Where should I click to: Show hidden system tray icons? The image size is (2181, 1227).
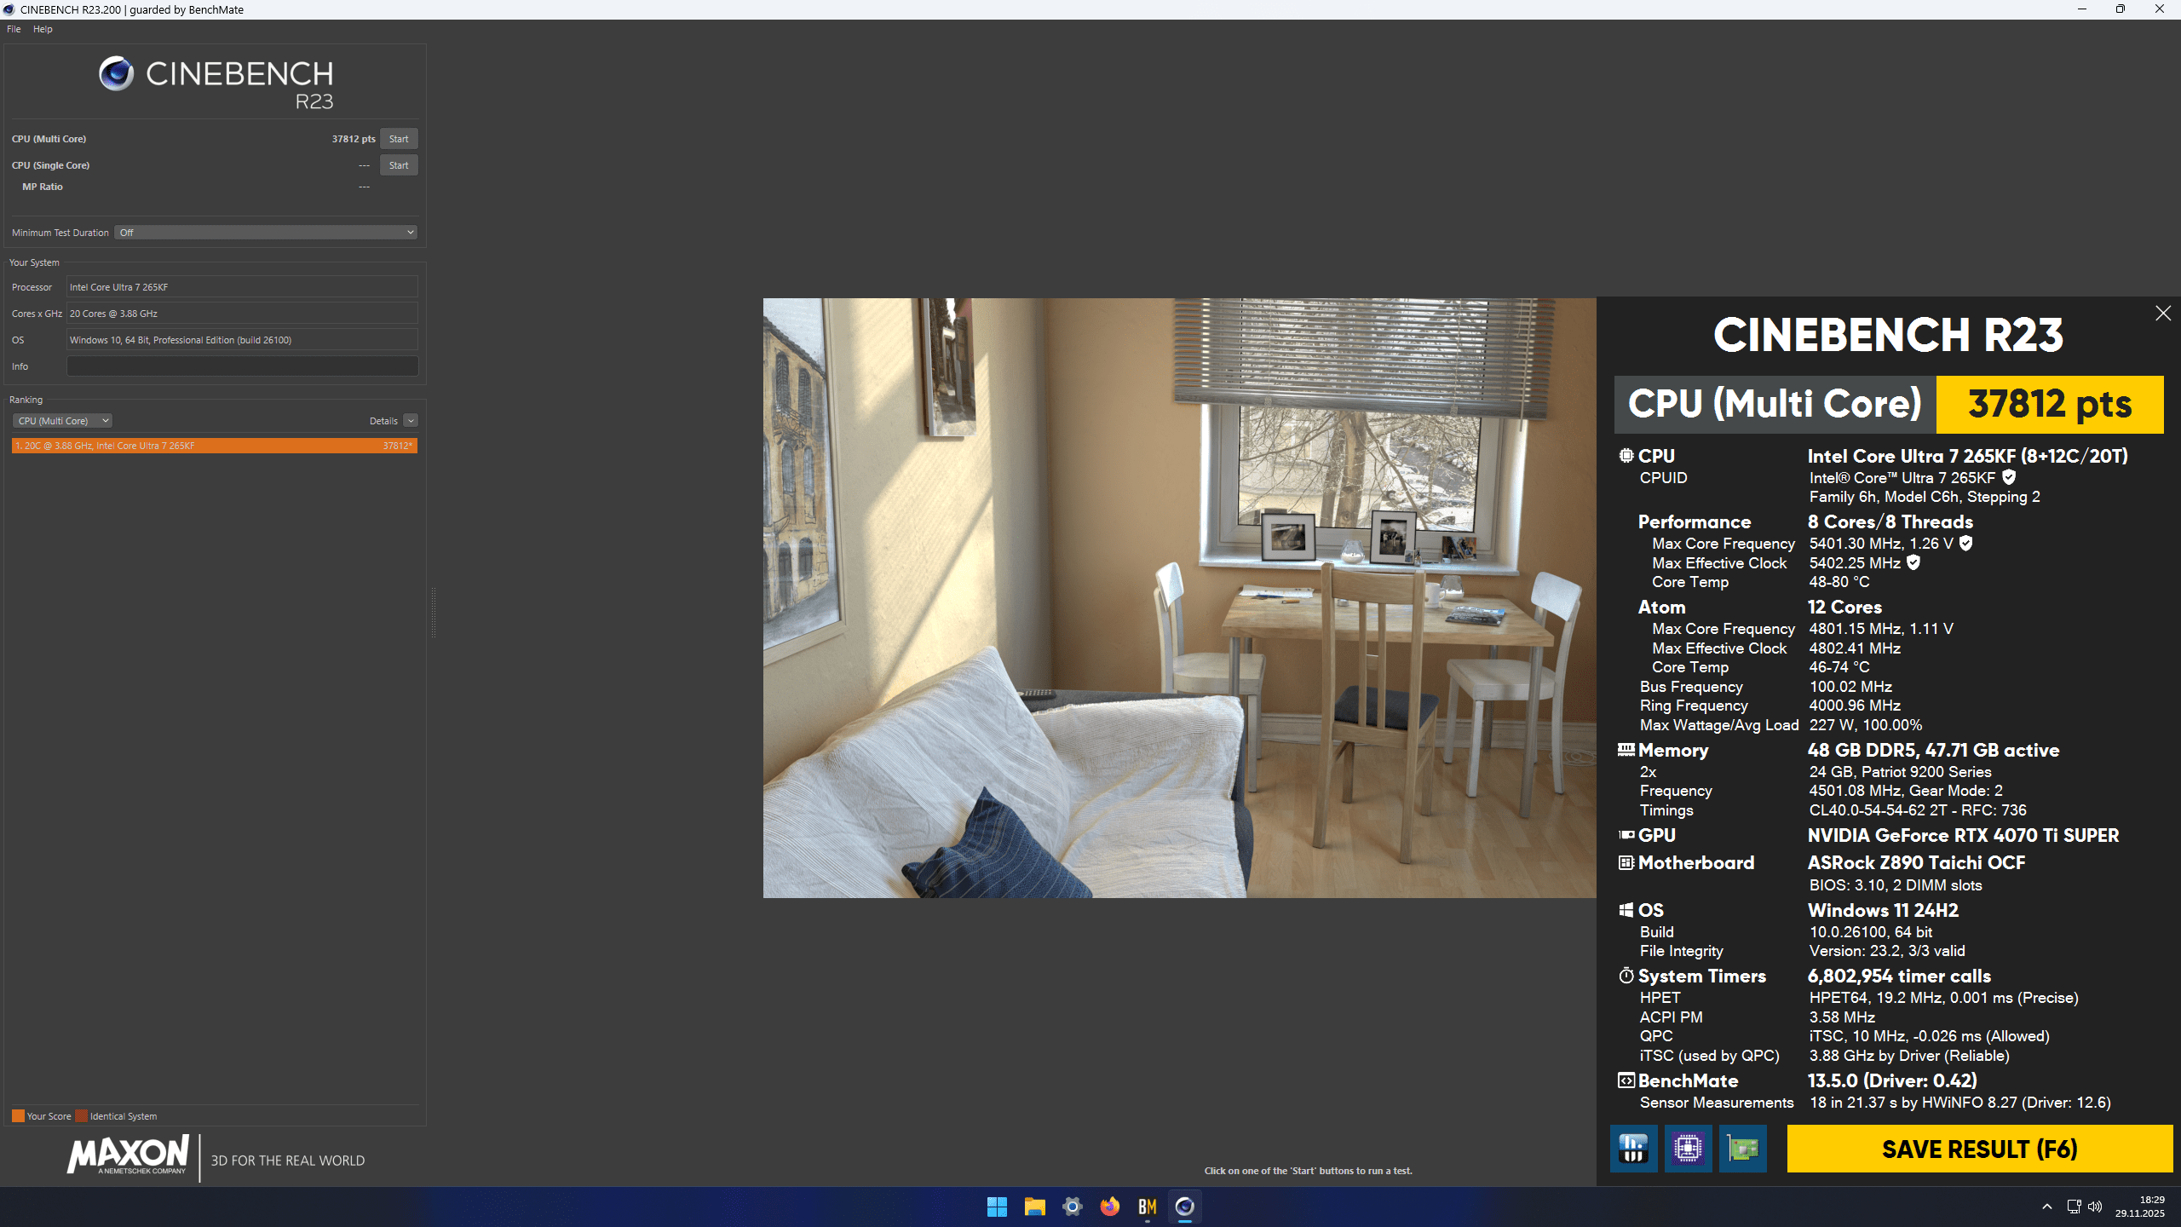[2046, 1207]
